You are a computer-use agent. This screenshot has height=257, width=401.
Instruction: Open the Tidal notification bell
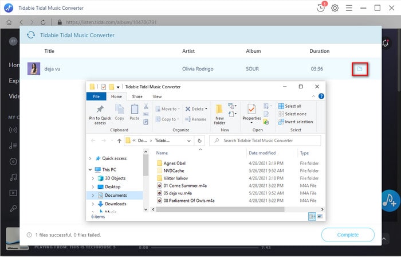coord(386,43)
